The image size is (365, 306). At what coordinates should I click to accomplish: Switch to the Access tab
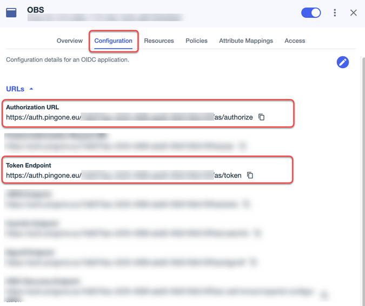pos(295,41)
